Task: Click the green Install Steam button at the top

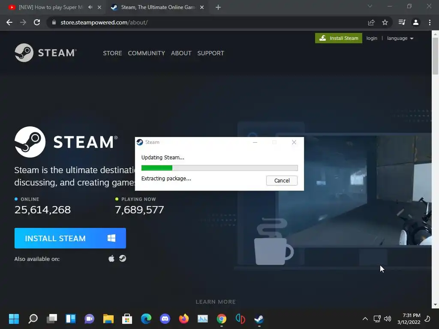Action: coord(339,38)
